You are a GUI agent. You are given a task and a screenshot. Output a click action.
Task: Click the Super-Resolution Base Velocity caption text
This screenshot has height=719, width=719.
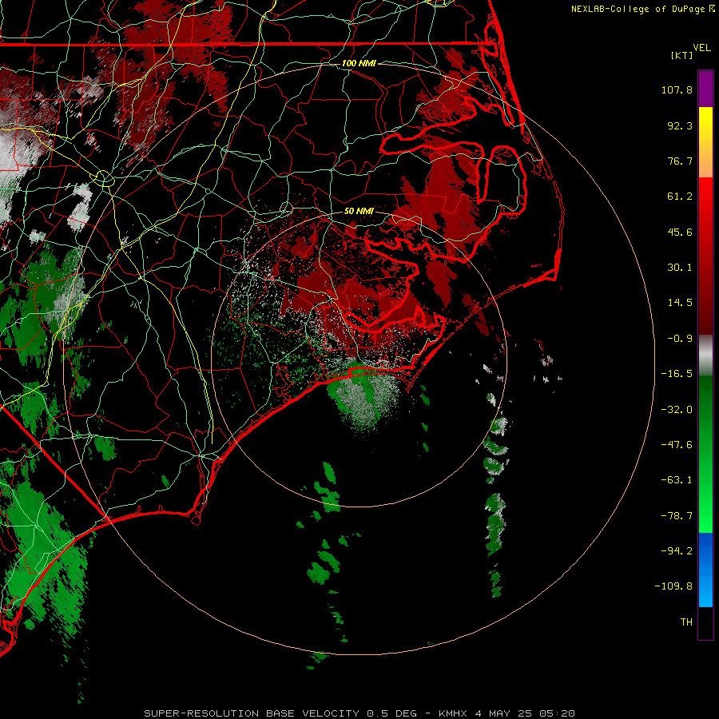[x=359, y=713]
